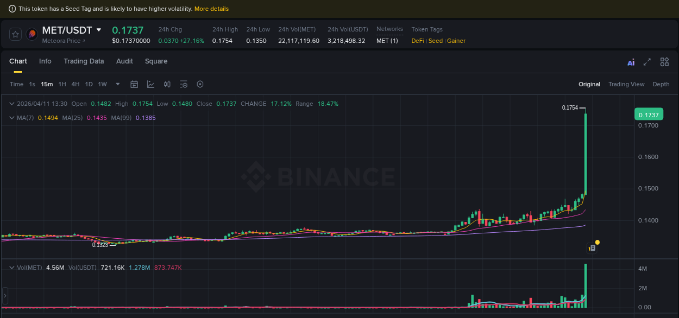Click the Seed token tag
The width and height of the screenshot is (679, 318).
[436, 41]
